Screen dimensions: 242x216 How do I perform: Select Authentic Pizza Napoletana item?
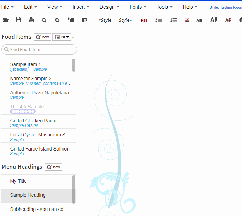(x=38, y=93)
